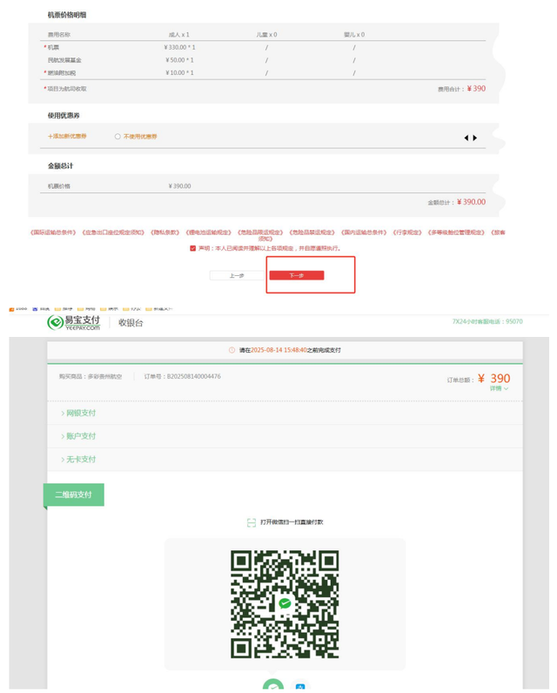The height and width of the screenshot is (693, 557).
Task: Click the customer hotline number 95070
Action: tap(514, 322)
